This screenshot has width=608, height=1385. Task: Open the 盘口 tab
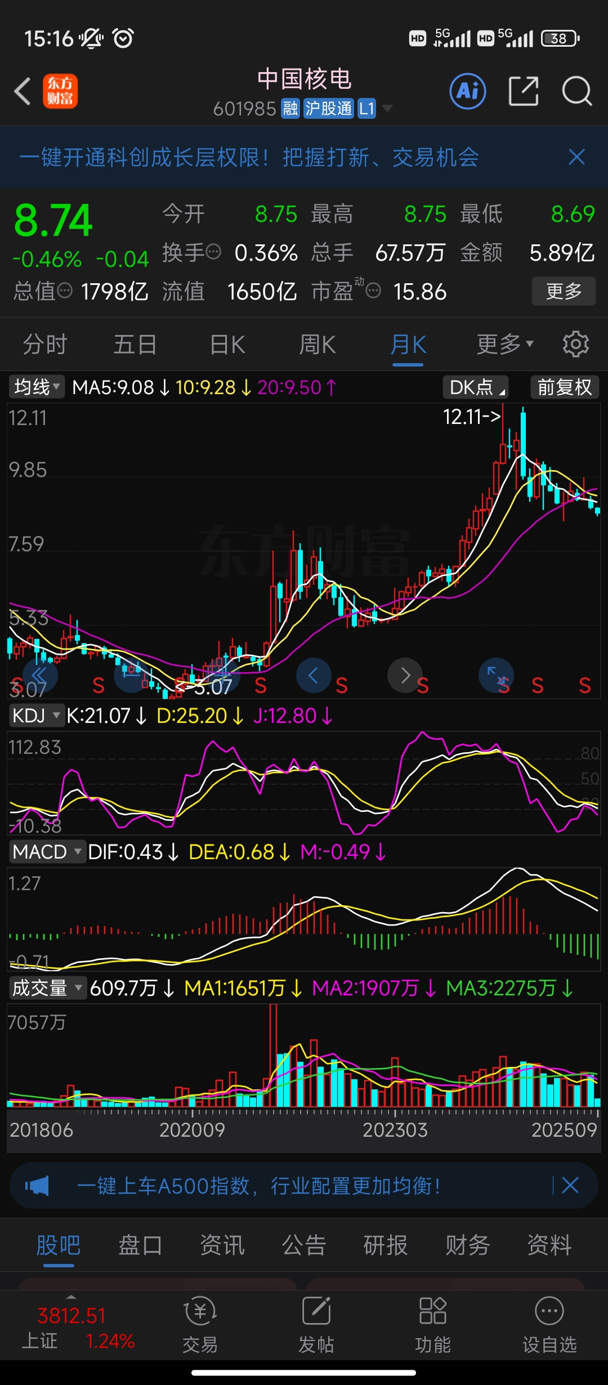[140, 1245]
